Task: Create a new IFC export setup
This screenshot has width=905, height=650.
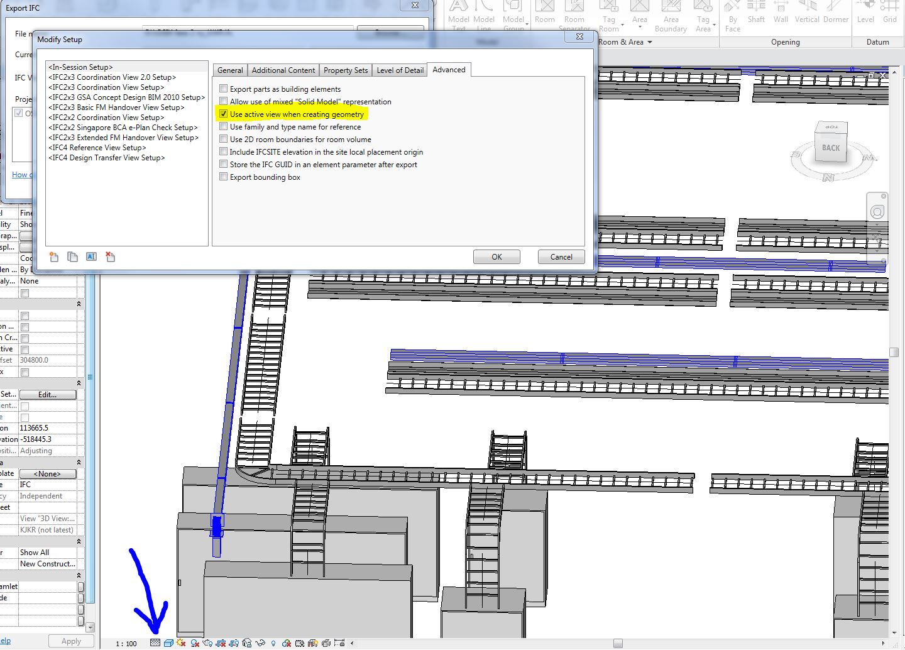Action: (x=54, y=256)
